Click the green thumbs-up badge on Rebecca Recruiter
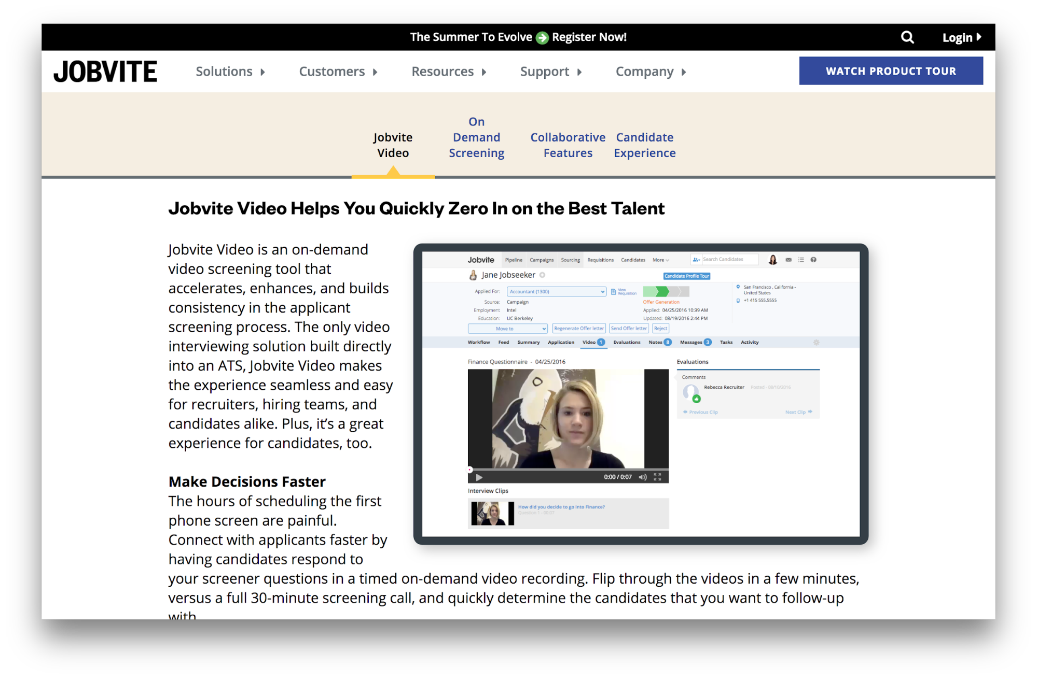This screenshot has height=679, width=1037. tap(697, 399)
